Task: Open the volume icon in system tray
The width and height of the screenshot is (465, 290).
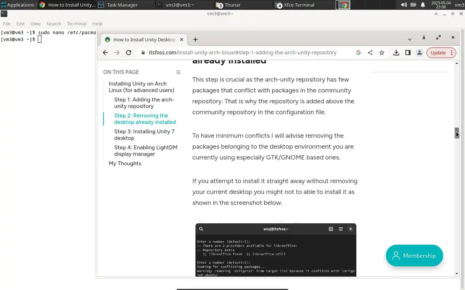Action: pos(404,5)
